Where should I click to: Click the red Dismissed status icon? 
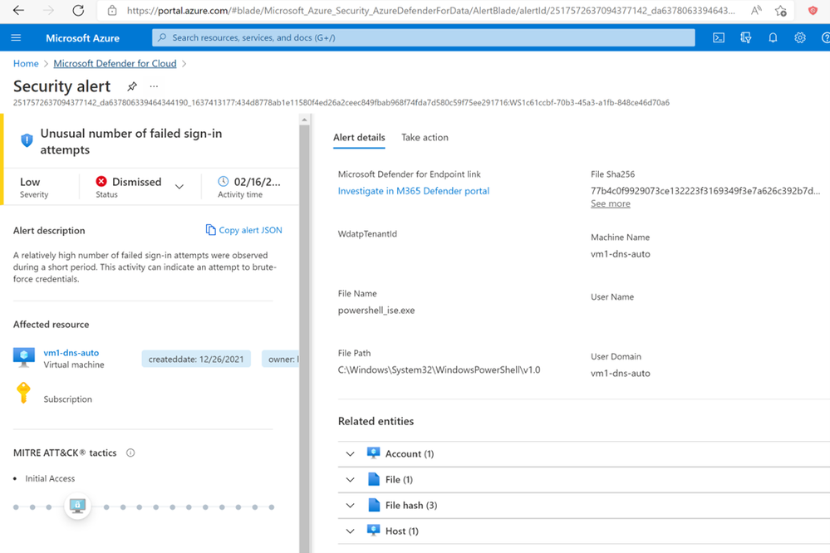[x=101, y=182]
